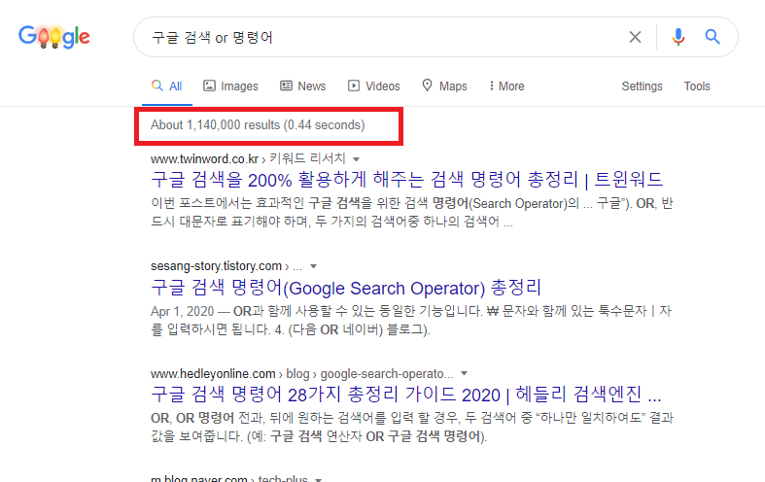Open the More menu
This screenshot has height=482, width=765.
tap(506, 86)
